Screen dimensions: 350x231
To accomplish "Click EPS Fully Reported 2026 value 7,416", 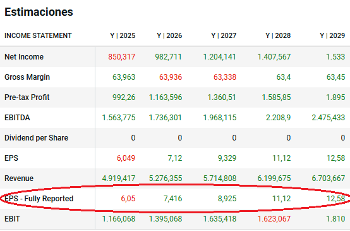I will pyautogui.click(x=172, y=199).
